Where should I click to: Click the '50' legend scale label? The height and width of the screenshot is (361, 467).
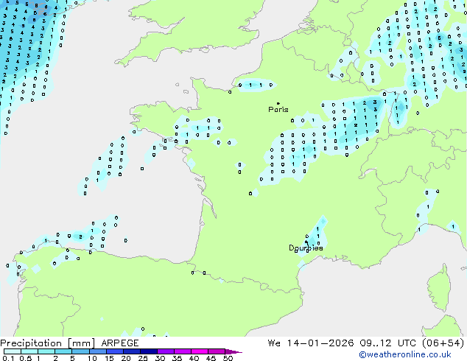pyautogui.click(x=228, y=358)
